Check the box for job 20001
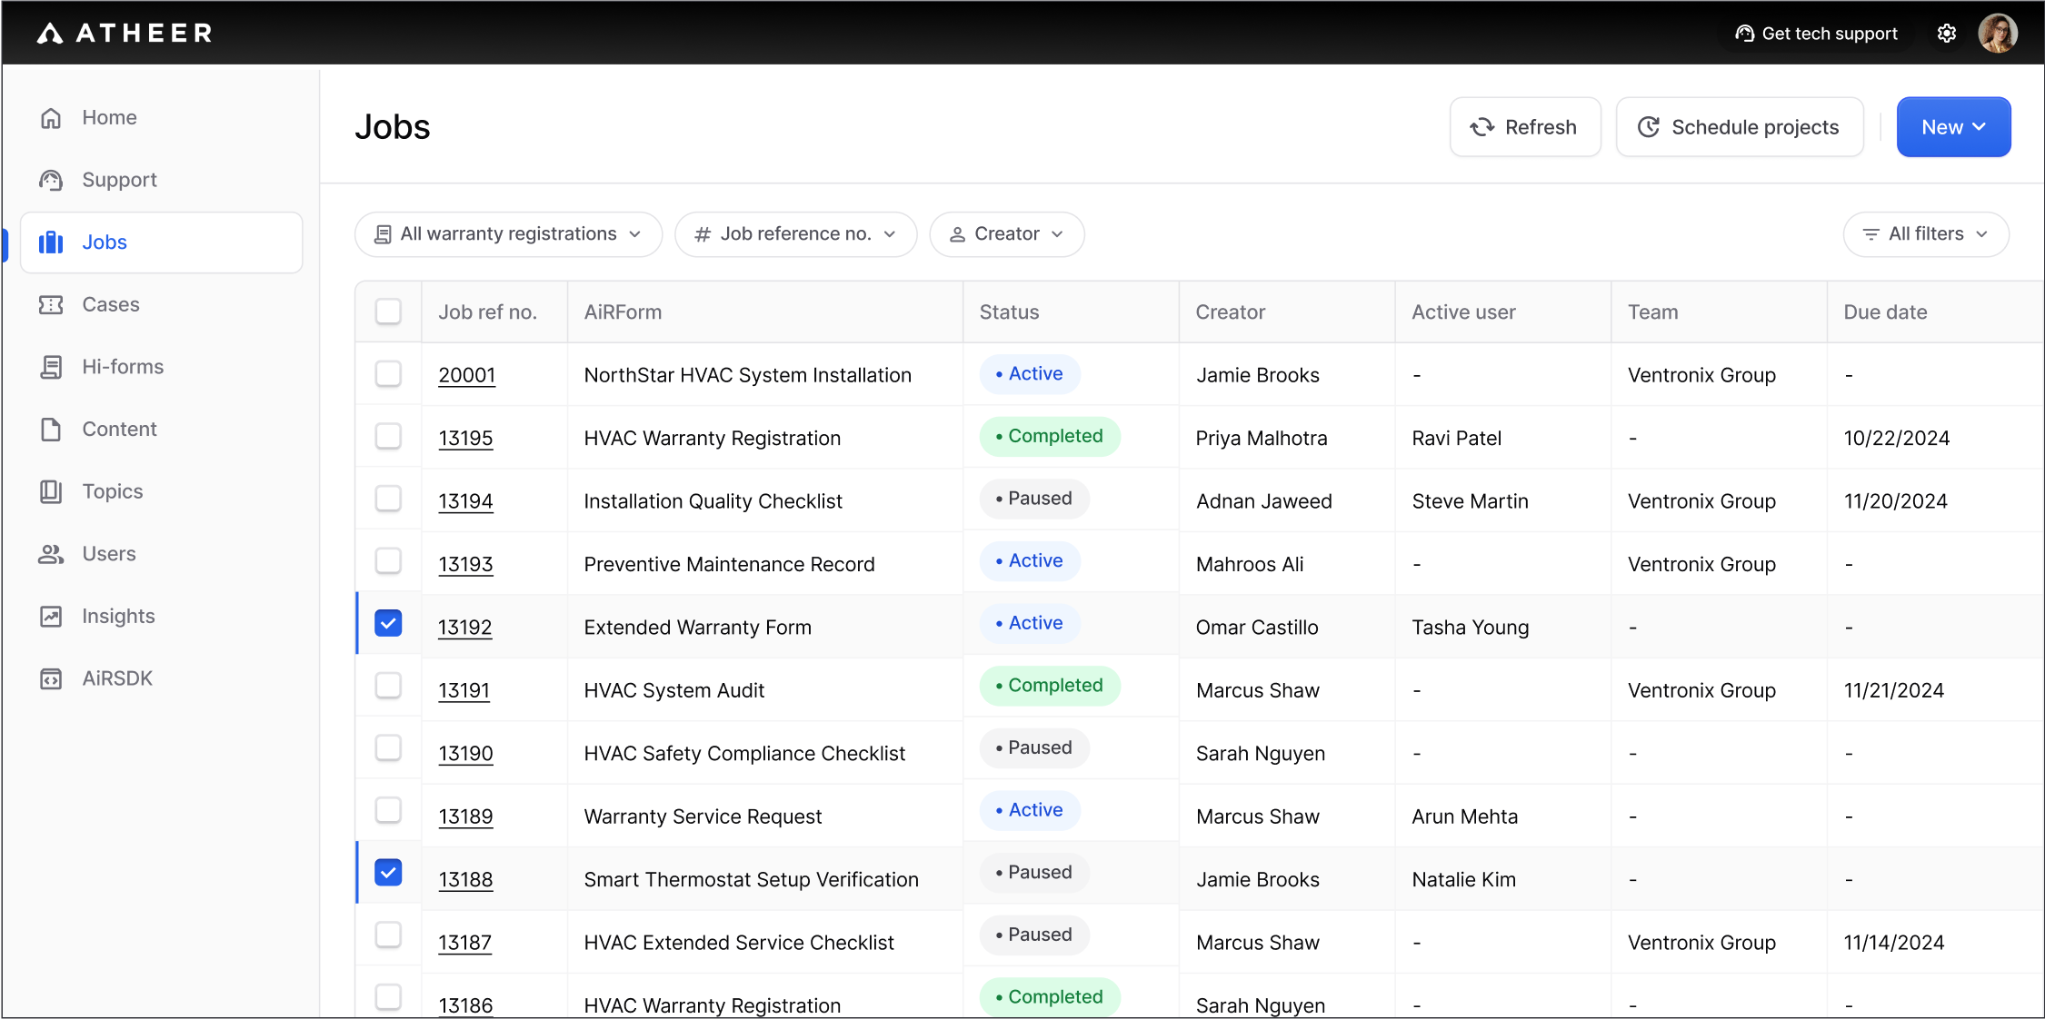 tap(388, 374)
